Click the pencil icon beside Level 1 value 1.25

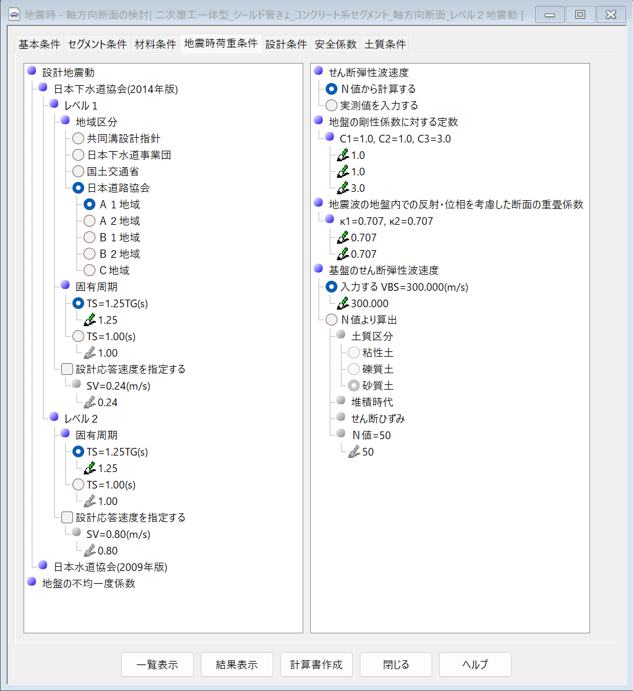pyautogui.click(x=90, y=320)
